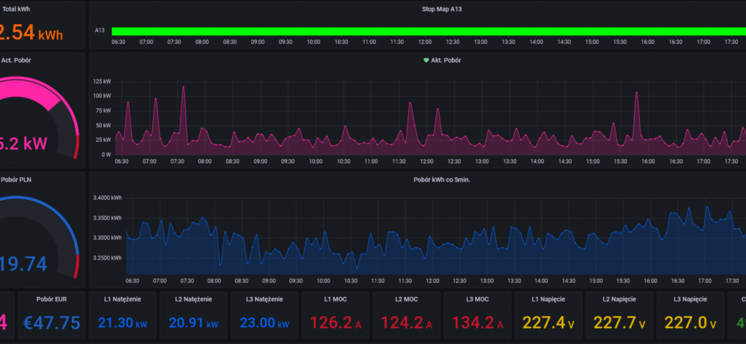Click the heart icon beside Akt. Pobór title

click(427, 61)
